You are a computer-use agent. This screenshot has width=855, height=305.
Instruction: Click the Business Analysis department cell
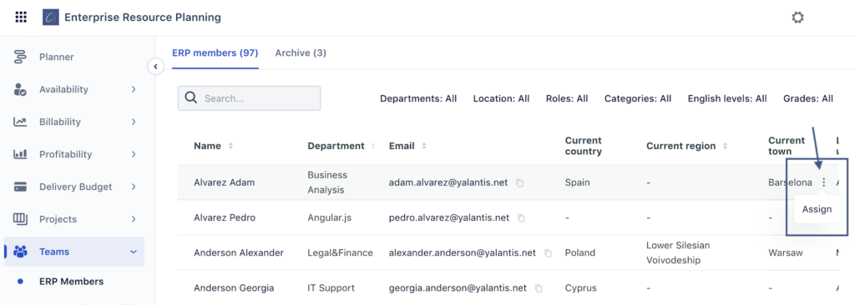pos(327,182)
